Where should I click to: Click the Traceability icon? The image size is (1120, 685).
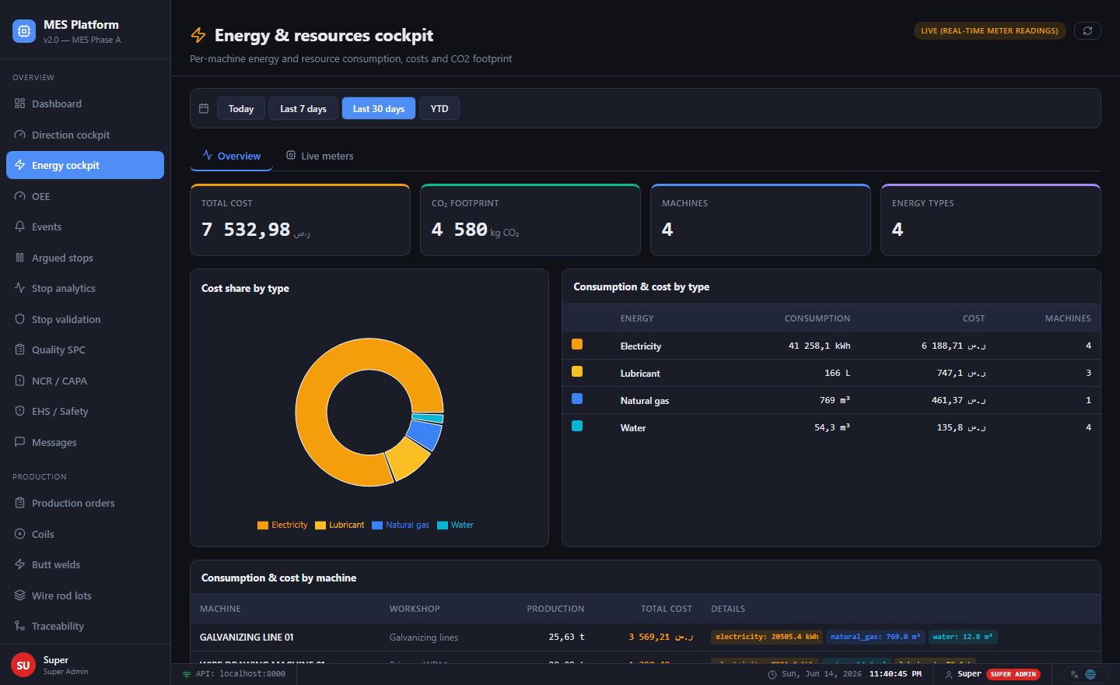coord(19,626)
